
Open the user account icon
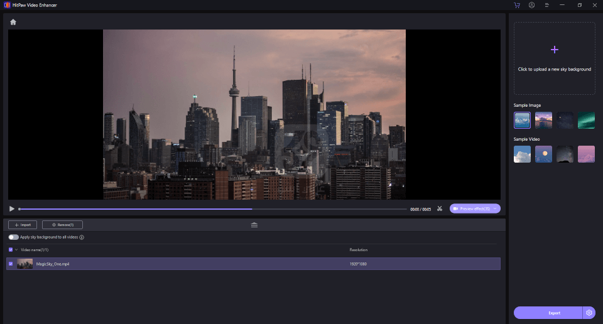pos(531,5)
